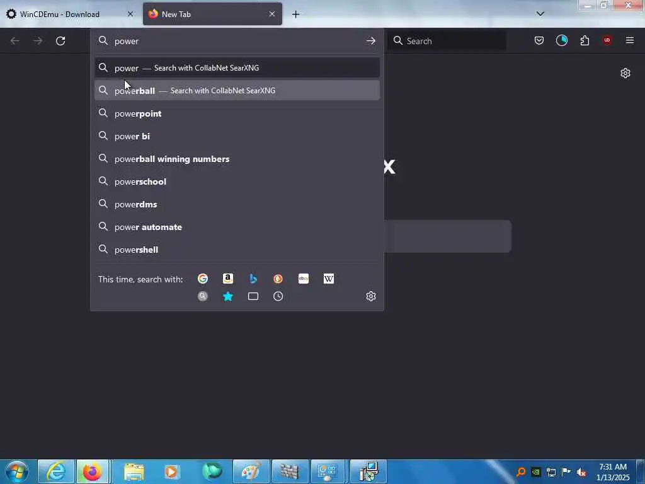Image resolution: width=645 pixels, height=484 pixels.
Task: Open Paint from the taskbar
Action: (x=251, y=471)
